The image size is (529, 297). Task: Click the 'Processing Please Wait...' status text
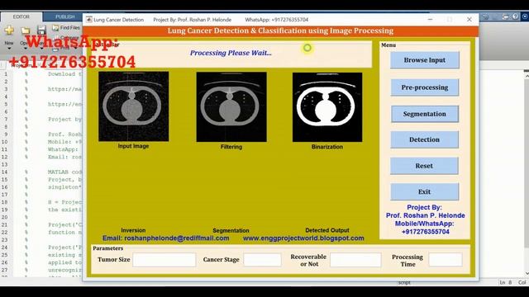coord(231,53)
